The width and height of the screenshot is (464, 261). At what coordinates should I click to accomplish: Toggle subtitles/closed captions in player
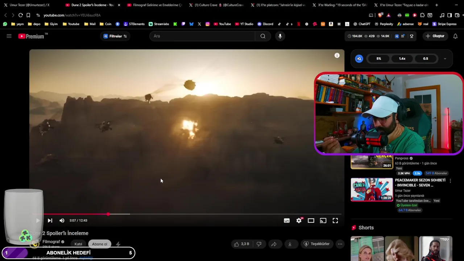(x=287, y=220)
